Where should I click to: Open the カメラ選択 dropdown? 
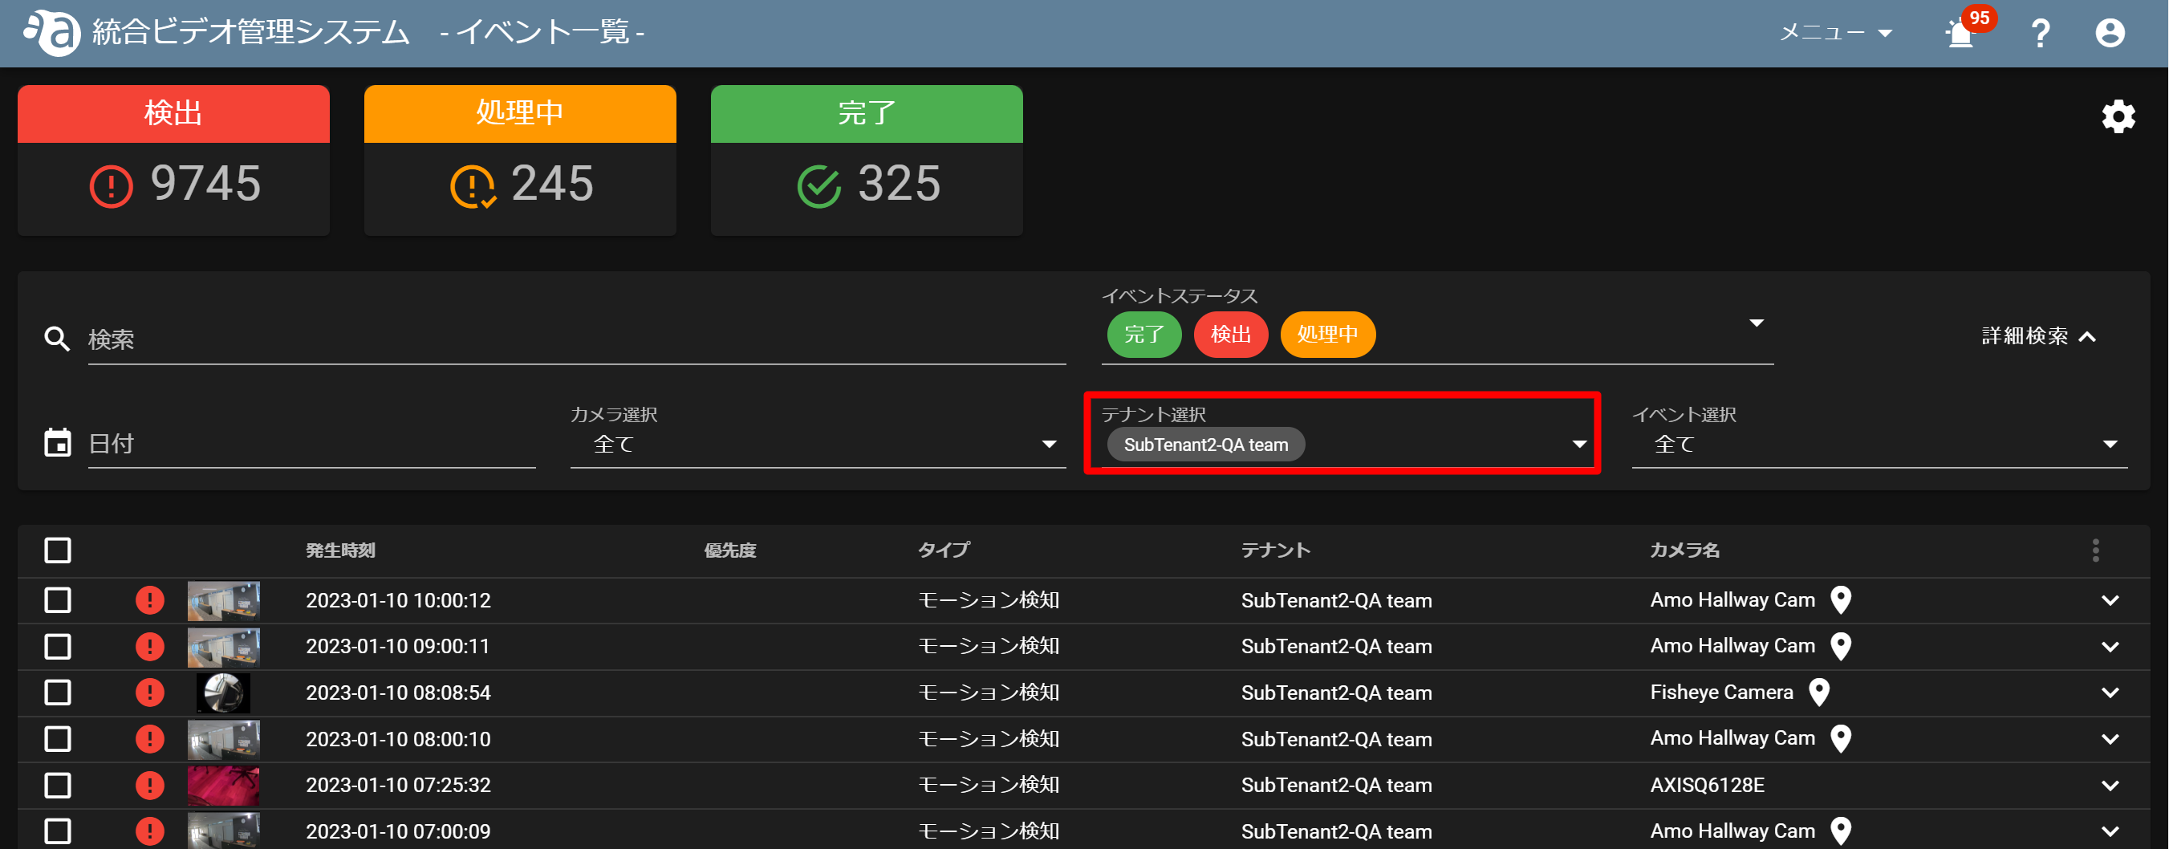(x=818, y=444)
